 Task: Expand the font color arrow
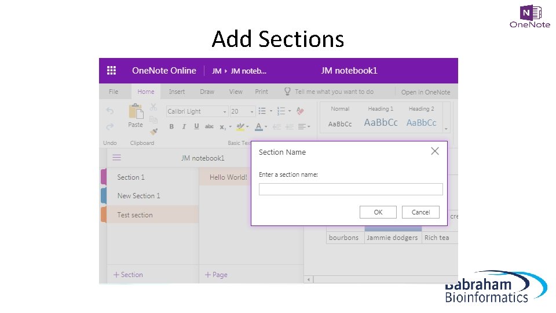[266, 127]
